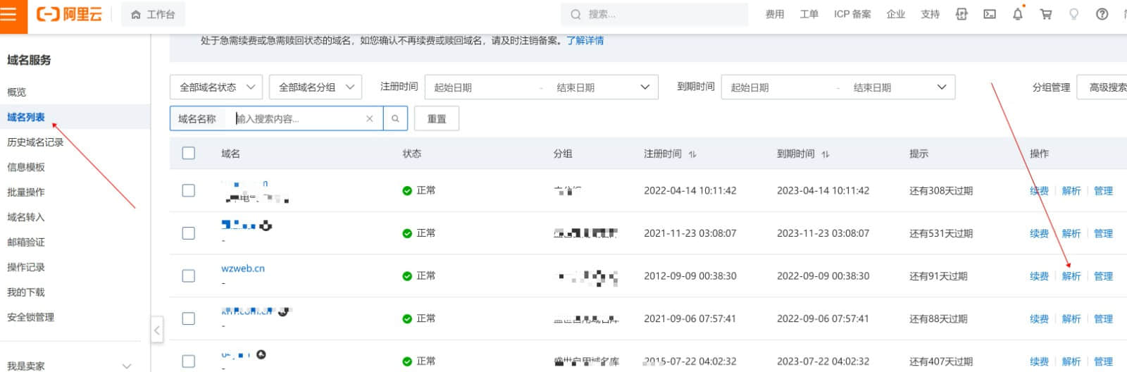Open 历史域名记录 in the sidebar
Image resolution: width=1127 pixels, height=372 pixels.
(35, 142)
